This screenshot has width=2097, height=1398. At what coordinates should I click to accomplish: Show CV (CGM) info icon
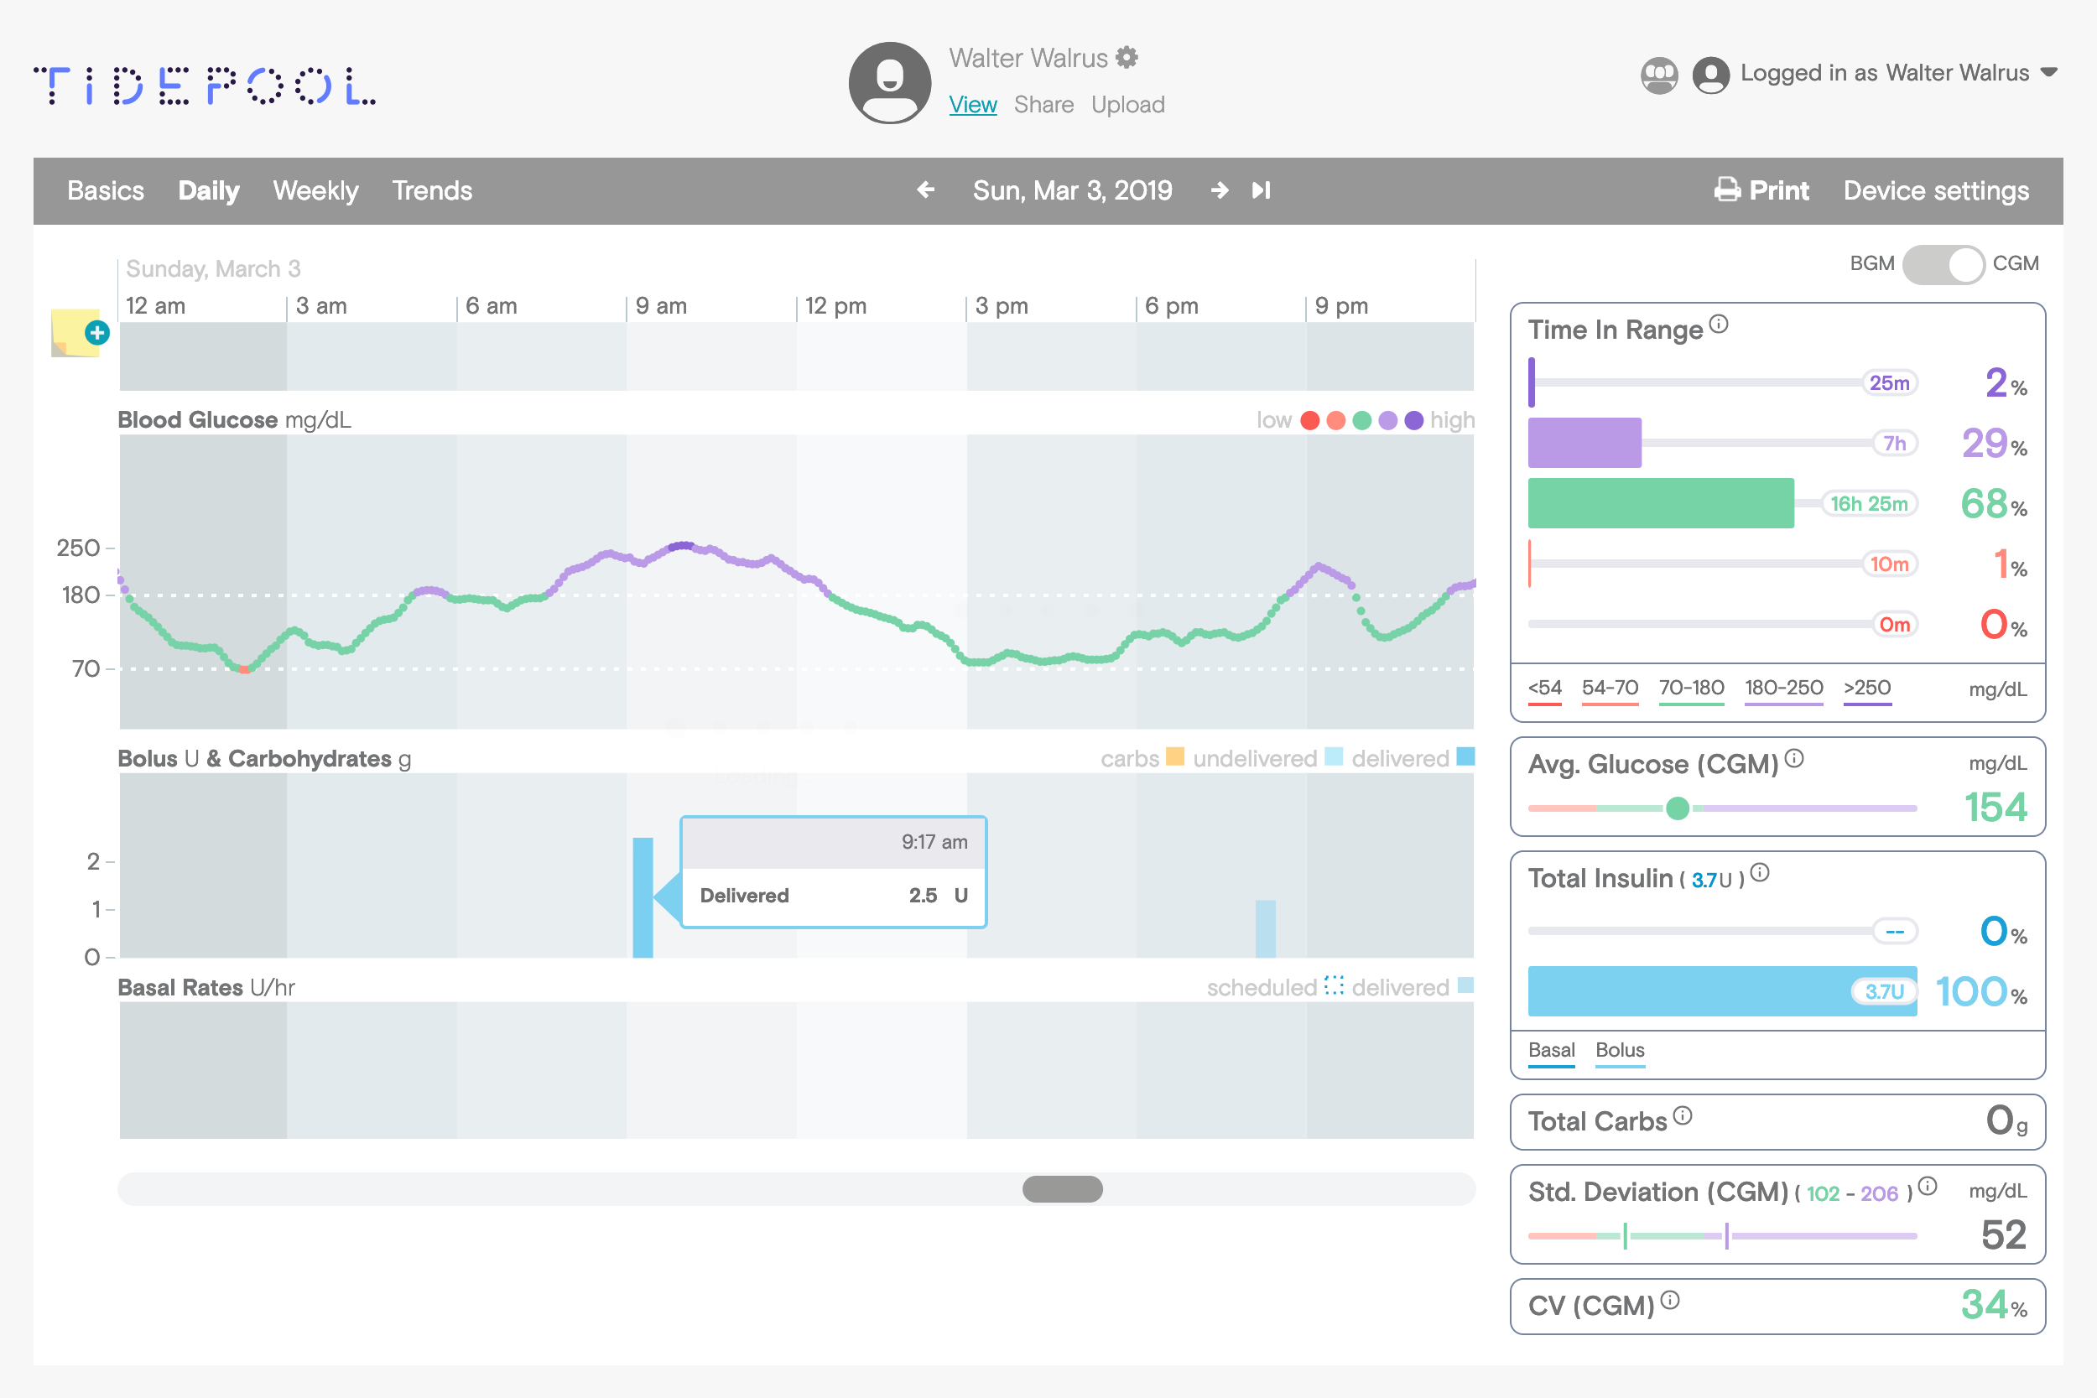click(x=1670, y=1300)
